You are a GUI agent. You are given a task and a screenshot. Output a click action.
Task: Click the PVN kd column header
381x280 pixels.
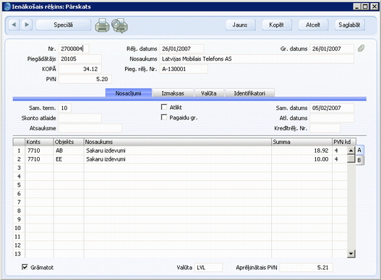point(344,142)
